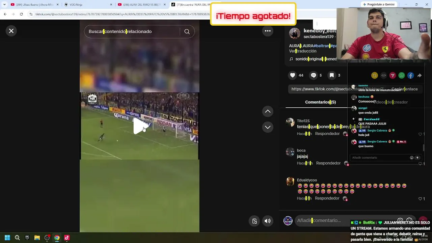Repost the video with the yellow icon
This screenshot has width=432, height=243.
375,76
